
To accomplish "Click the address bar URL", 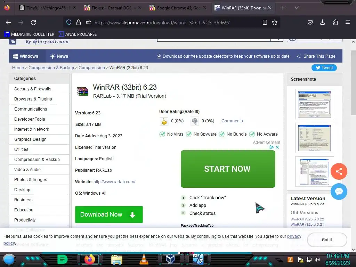I will [162, 23].
